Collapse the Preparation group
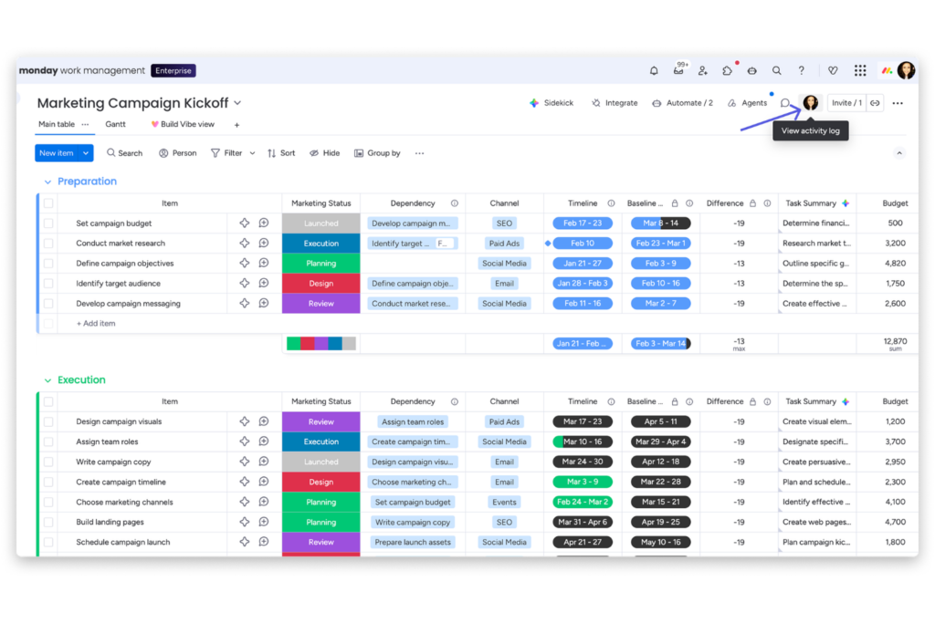This screenshot has height=623, width=935. tap(47, 182)
